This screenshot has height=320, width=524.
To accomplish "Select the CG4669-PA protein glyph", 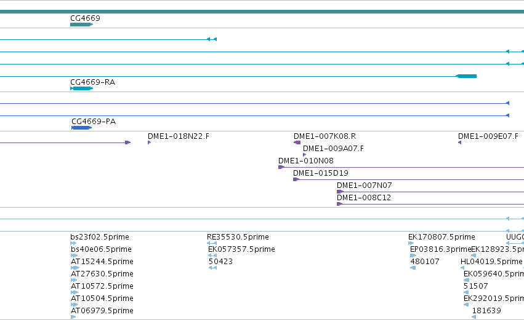I will [81, 128].
